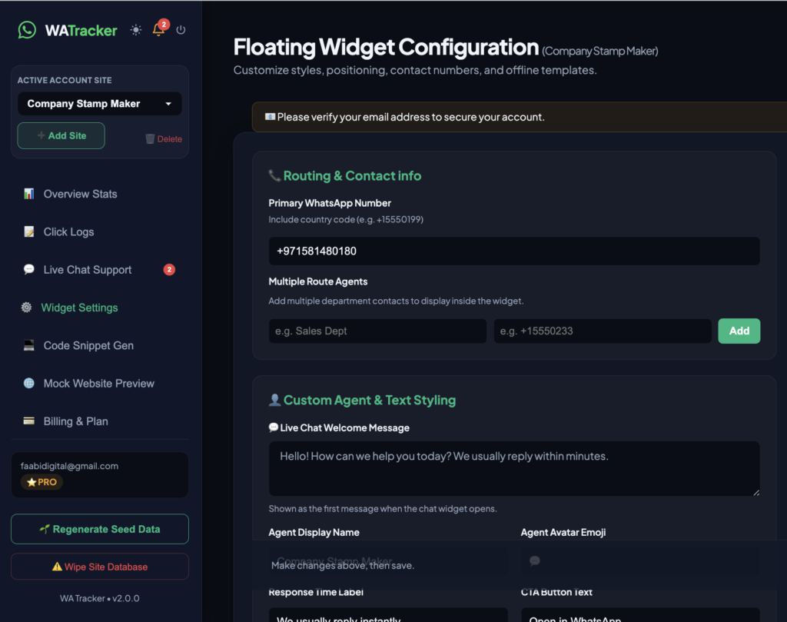Click the WhatsApp logo icon

click(27, 30)
